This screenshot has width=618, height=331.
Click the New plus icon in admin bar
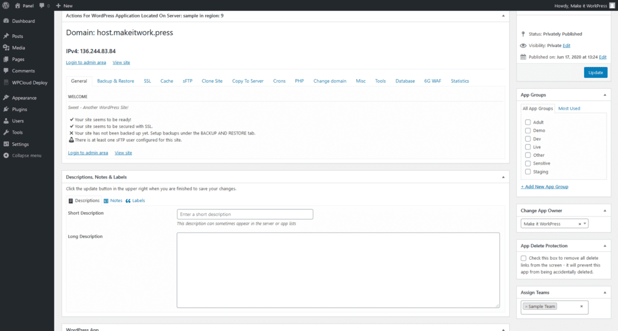pyautogui.click(x=59, y=5)
